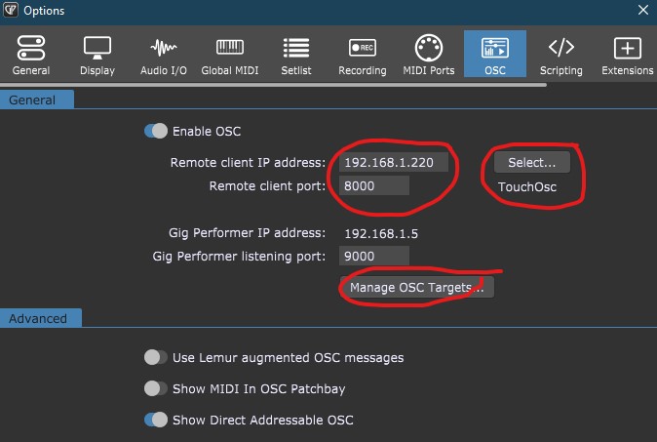
Task: Open Recording options REC icon
Action: tap(363, 48)
